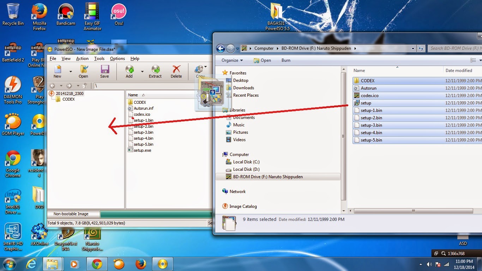Select Google Chrome desktop shortcut

[13, 164]
